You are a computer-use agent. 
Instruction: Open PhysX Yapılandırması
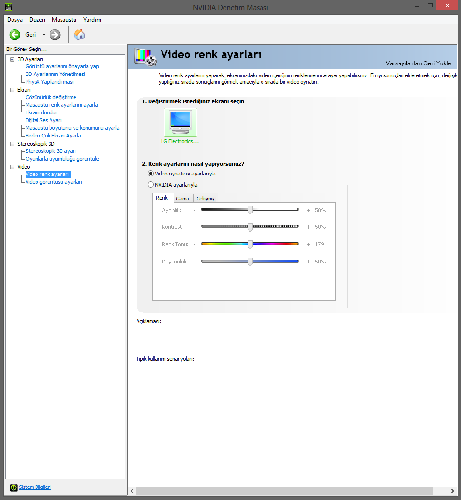pos(50,82)
